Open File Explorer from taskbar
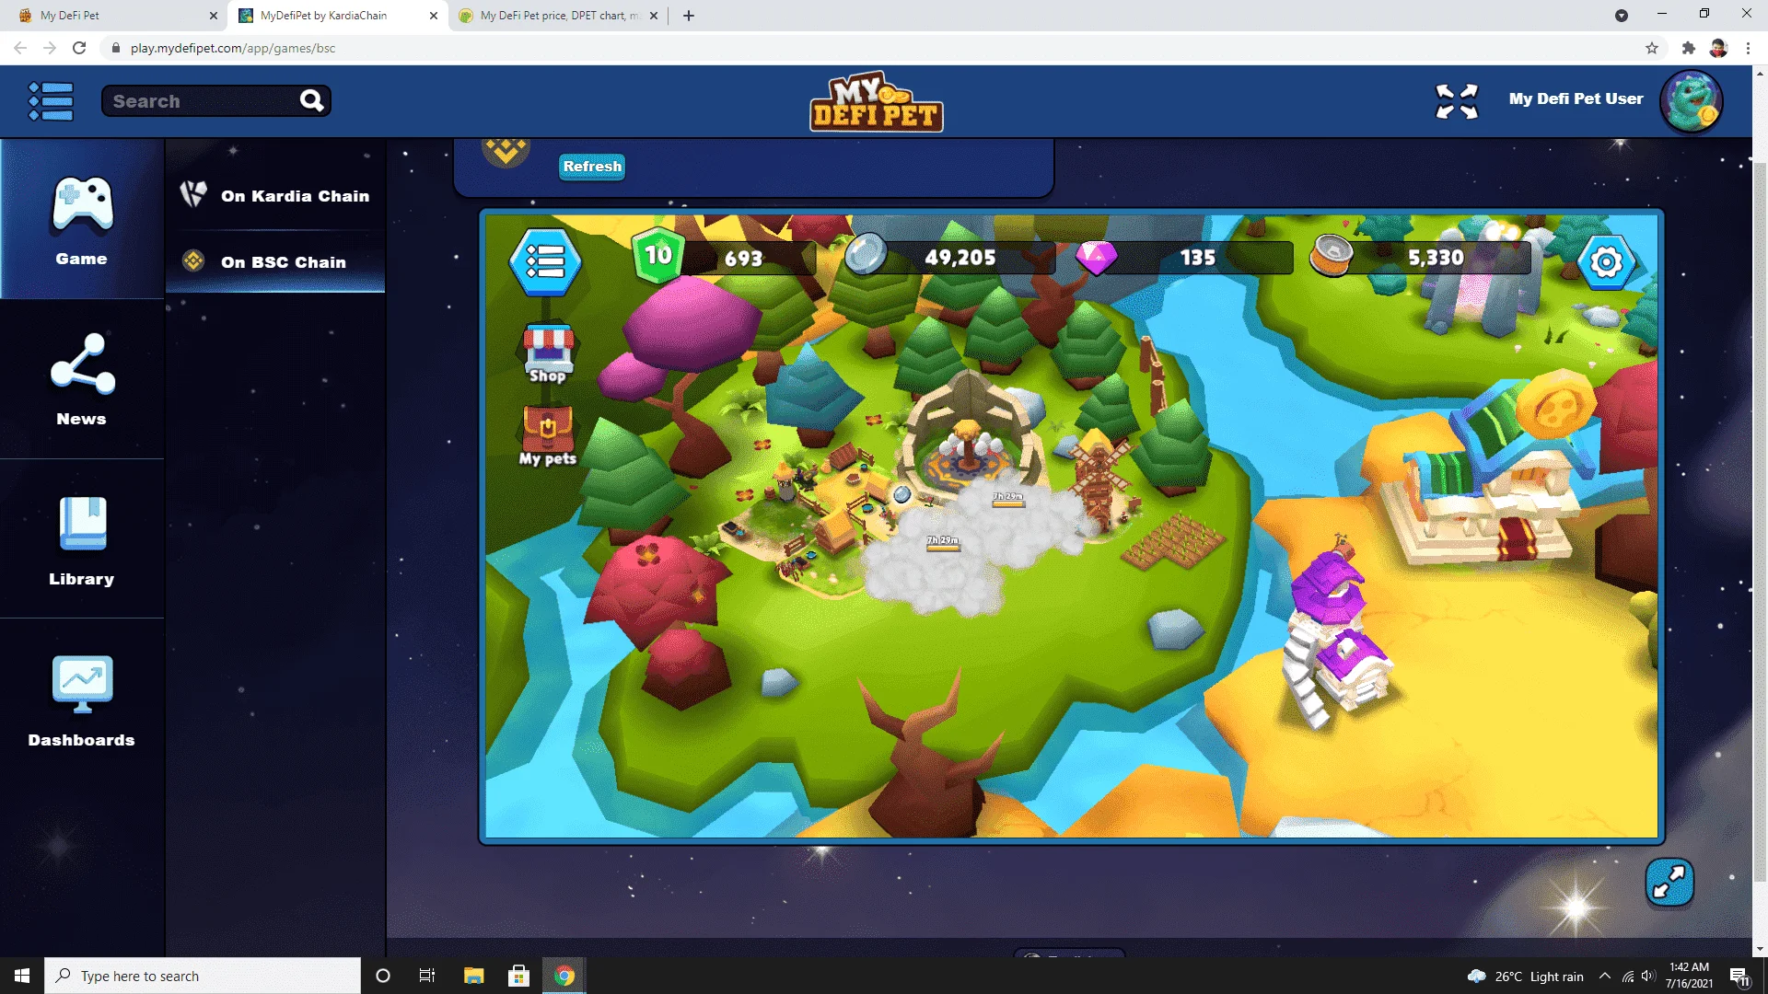This screenshot has height=994, width=1768. [473, 976]
